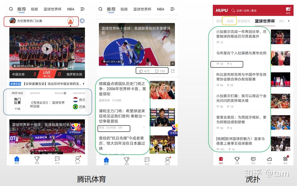Select NBA tab on left Tencent screen
The height and width of the screenshot is (186, 297).
[x=71, y=9]
